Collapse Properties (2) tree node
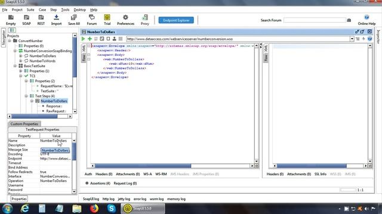 click(x=26, y=81)
